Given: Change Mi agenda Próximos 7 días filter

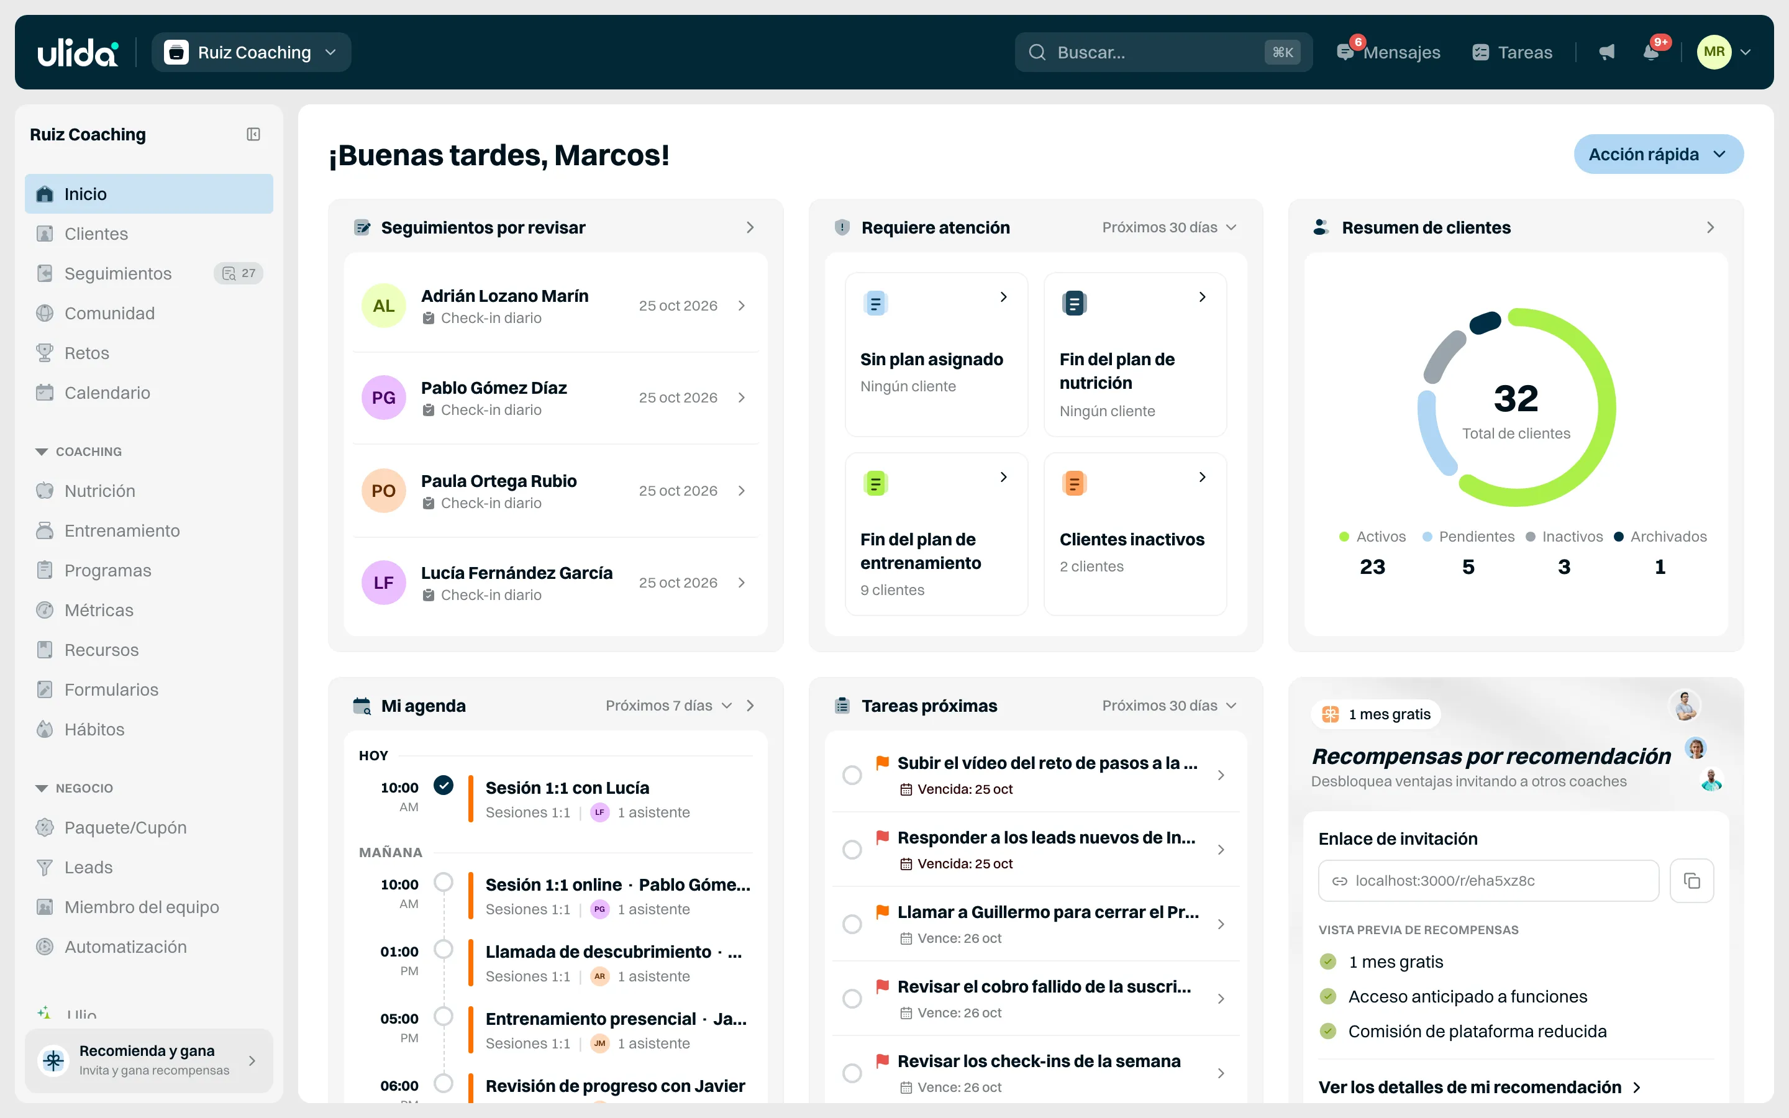Looking at the screenshot, I should [669, 706].
